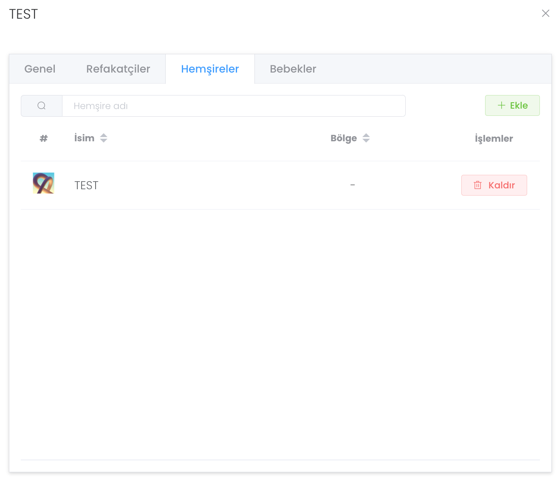
Task: Click the İsim column header text
Action: (x=84, y=138)
